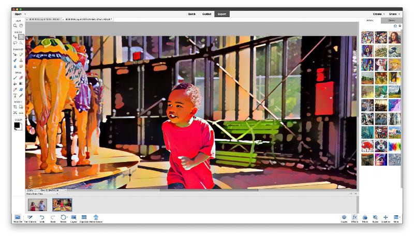The image size is (414, 238).
Task: Open the More panels menu
Action: coord(396,218)
